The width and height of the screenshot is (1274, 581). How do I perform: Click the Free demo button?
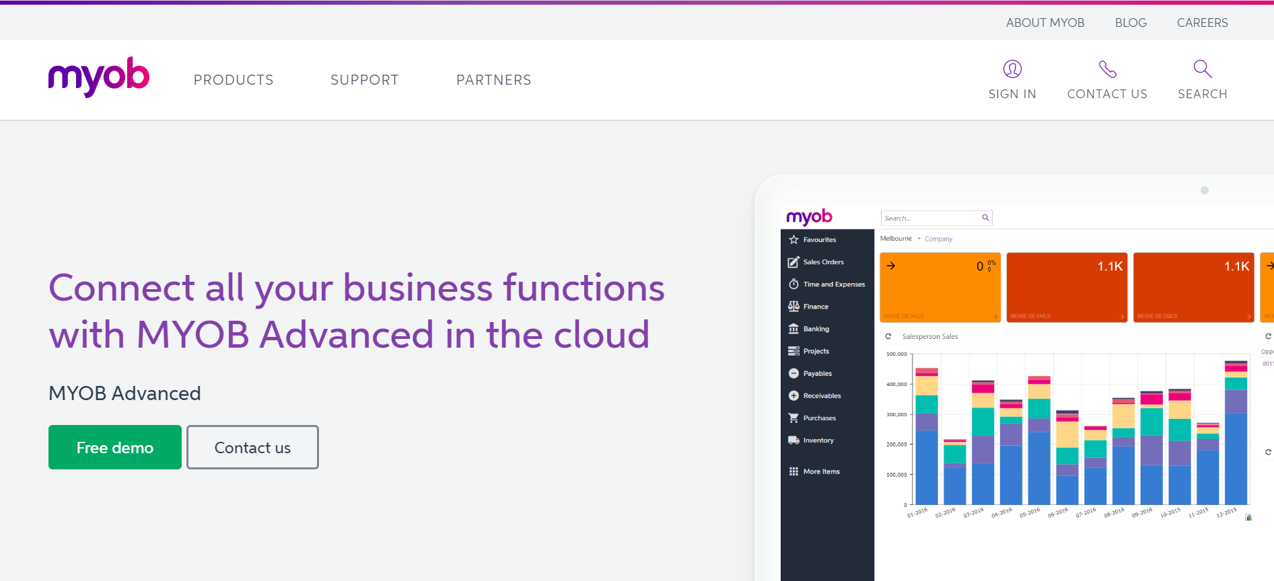pyautogui.click(x=115, y=447)
